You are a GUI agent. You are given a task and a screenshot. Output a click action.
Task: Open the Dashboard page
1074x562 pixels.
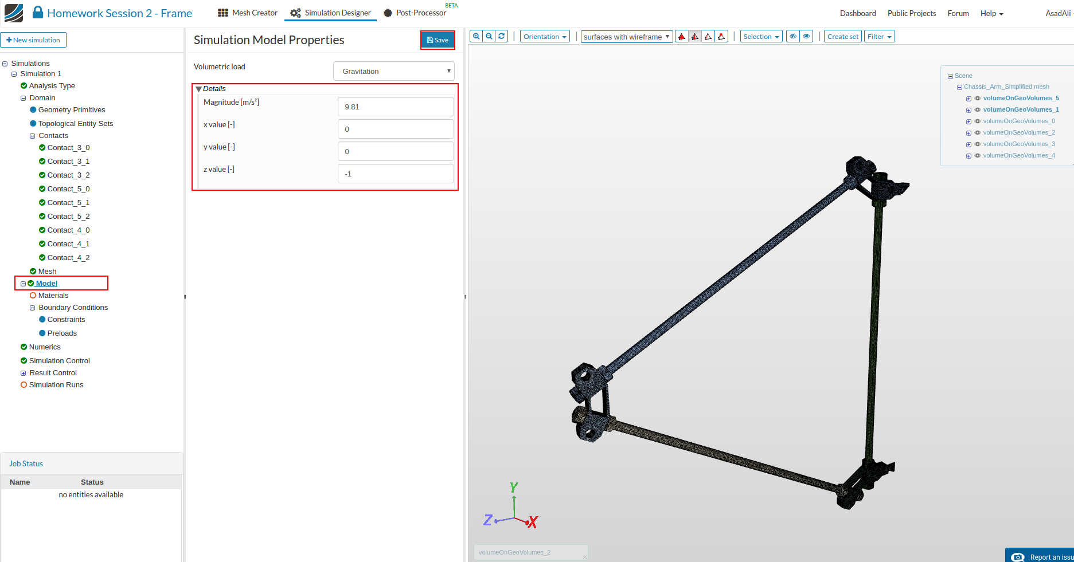click(858, 13)
